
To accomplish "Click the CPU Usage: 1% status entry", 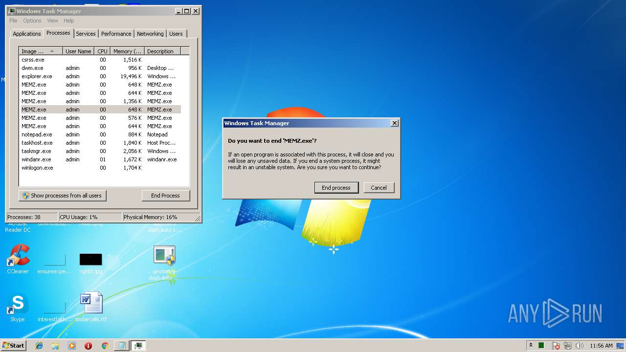I will [x=90, y=217].
